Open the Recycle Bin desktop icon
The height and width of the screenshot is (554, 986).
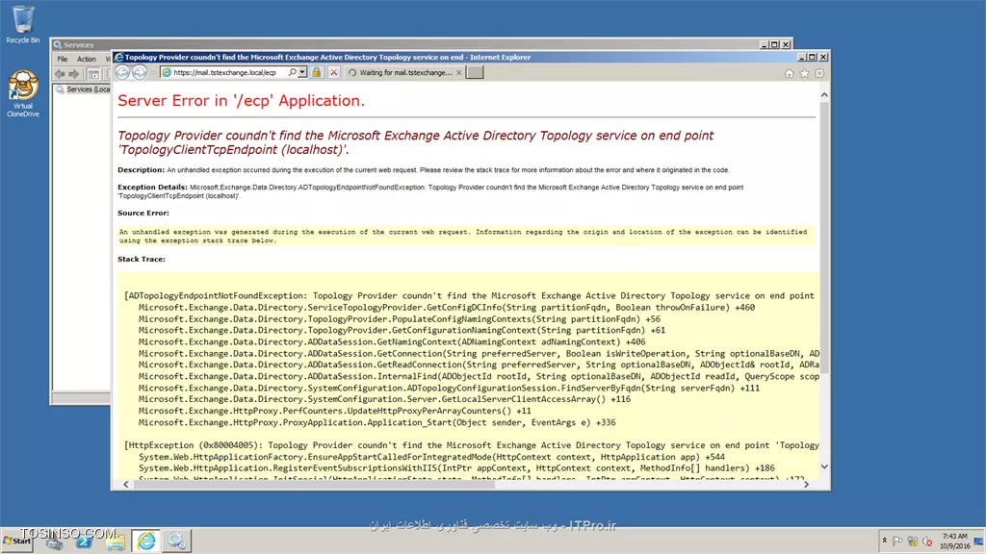[23, 24]
